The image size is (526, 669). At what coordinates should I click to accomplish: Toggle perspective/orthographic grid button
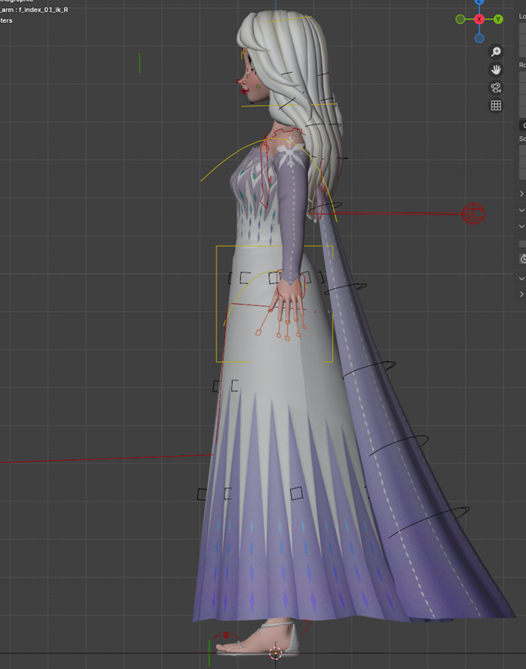click(496, 106)
